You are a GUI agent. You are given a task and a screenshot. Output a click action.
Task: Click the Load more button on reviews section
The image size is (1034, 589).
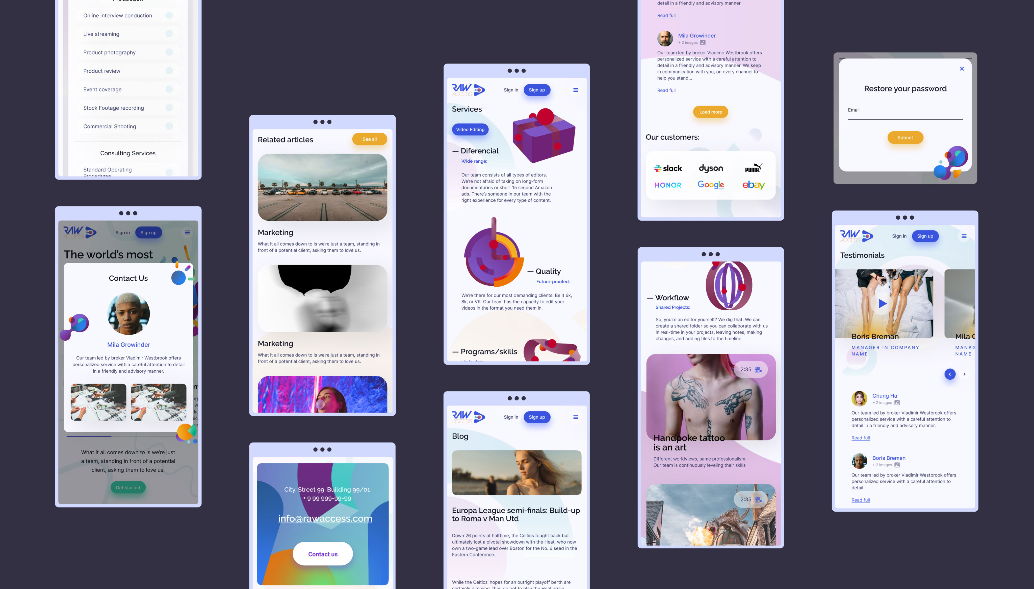[x=710, y=111]
